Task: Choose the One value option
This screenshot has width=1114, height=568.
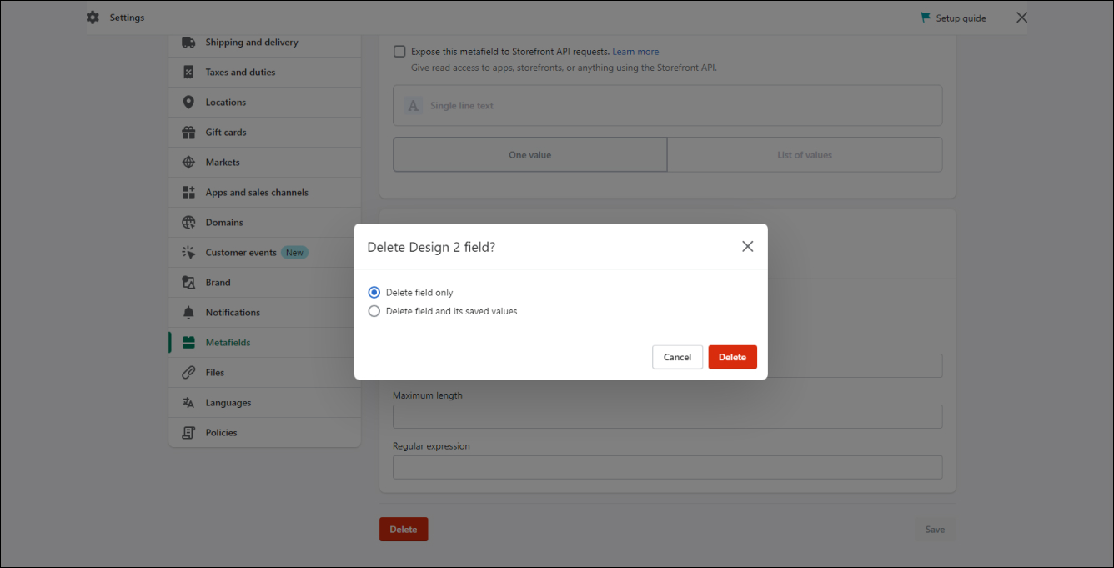Action: tap(530, 155)
